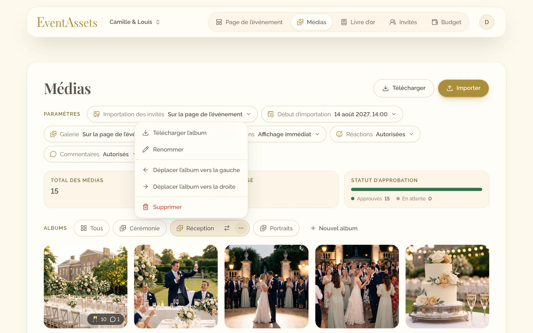This screenshot has width=533, height=333.
Task: Click the left arrow icon in album menu
Action: coord(145,170)
